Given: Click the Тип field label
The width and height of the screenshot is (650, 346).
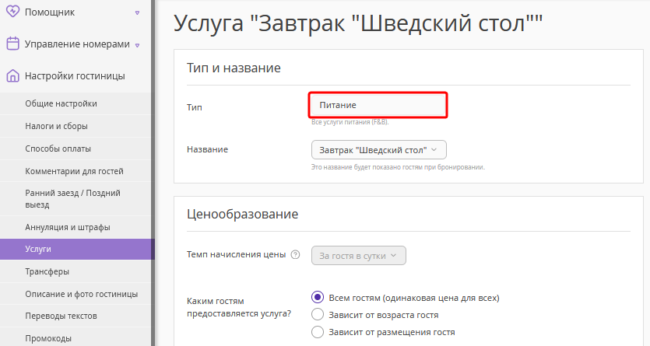Looking at the screenshot, I should click(x=195, y=107).
